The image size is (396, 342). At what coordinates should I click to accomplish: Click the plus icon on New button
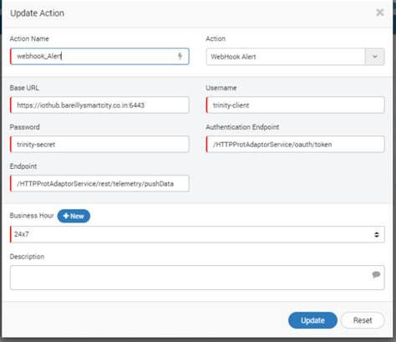click(x=66, y=216)
